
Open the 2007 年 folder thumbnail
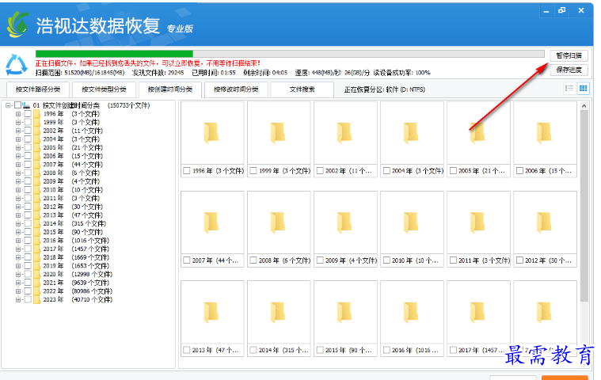click(x=212, y=222)
